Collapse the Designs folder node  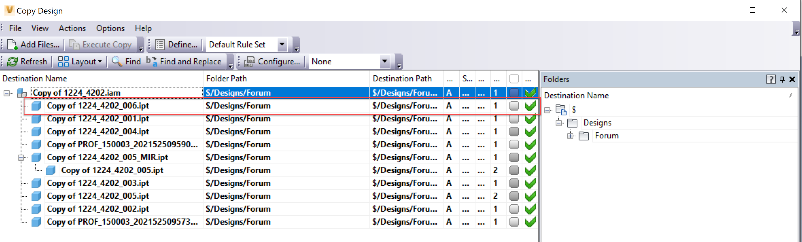tap(559, 123)
